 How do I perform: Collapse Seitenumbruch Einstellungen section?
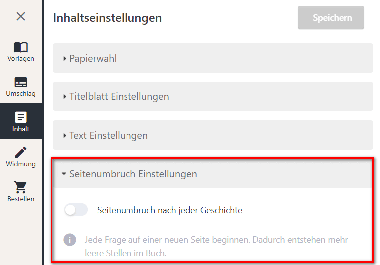click(213, 174)
